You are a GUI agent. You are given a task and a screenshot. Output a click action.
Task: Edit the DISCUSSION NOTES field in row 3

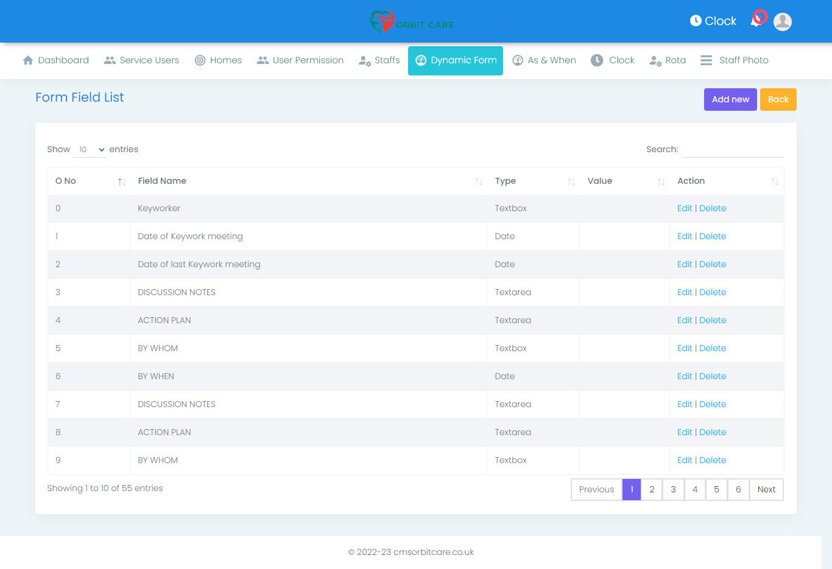point(685,292)
